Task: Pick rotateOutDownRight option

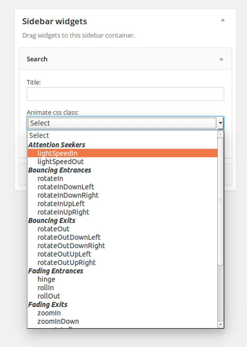Action: point(71,246)
